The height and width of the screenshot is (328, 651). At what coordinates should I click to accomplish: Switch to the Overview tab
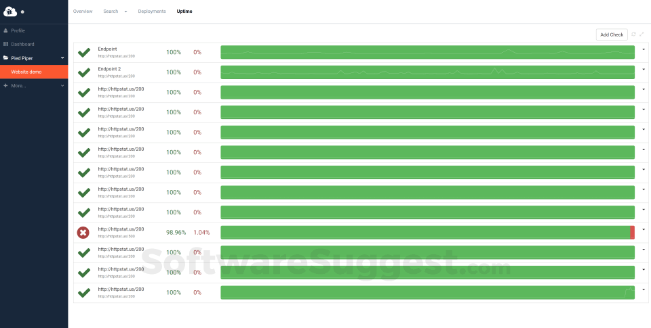tap(83, 11)
